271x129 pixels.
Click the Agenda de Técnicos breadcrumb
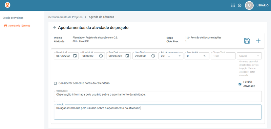[x=101, y=17]
